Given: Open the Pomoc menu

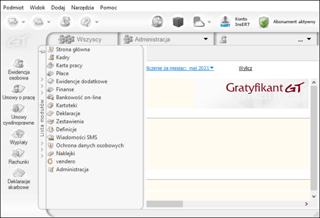Looking at the screenshot, I should [x=109, y=8].
